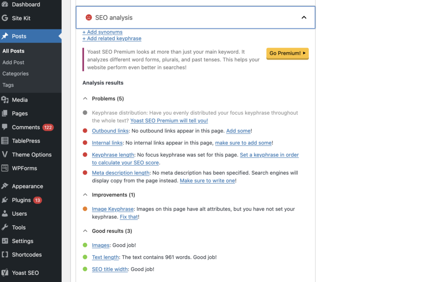
Task: Click the Fix that link
Action: coord(128,217)
